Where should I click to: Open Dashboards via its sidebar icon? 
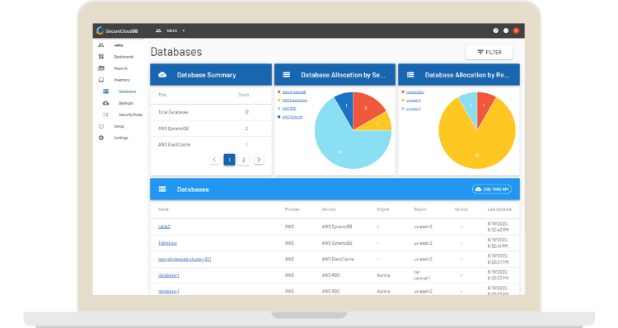point(101,57)
